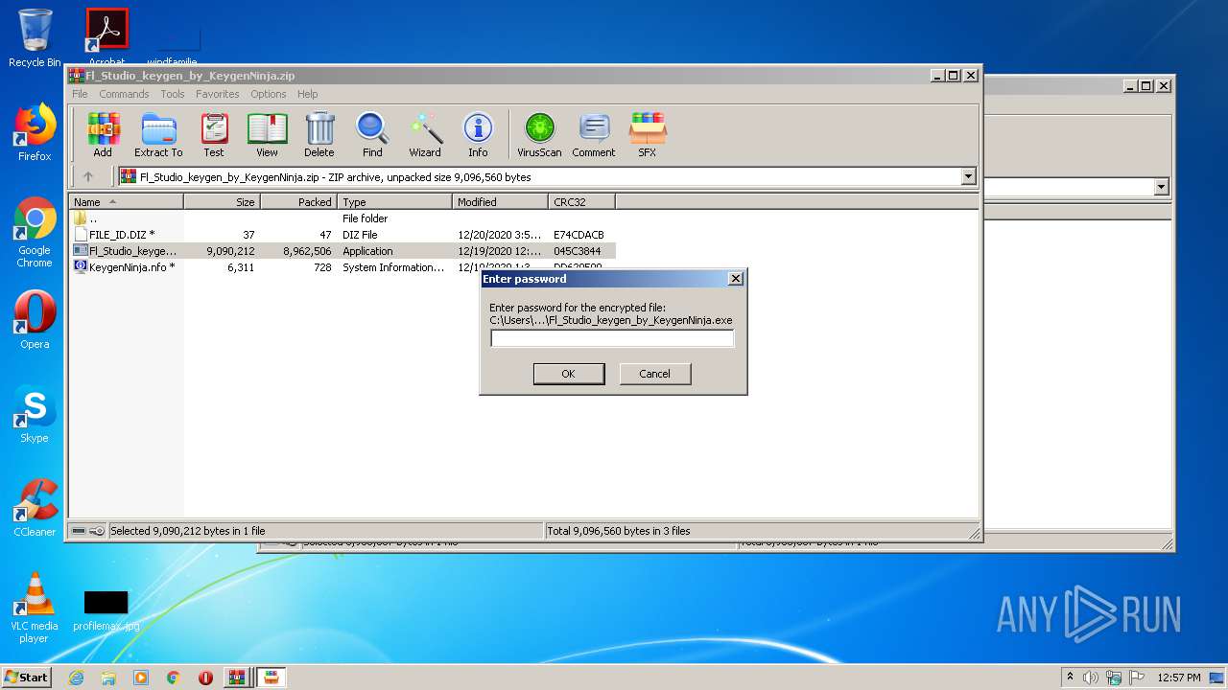This screenshot has width=1228, height=690.
Task: Open Skype desktop shortcut
Action: click(35, 414)
